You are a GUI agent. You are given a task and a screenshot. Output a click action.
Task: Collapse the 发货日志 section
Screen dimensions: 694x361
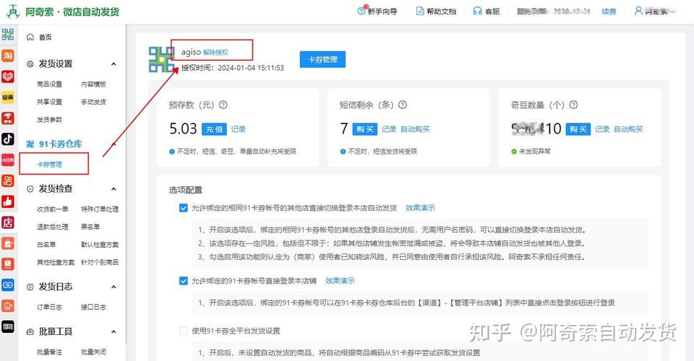(113, 287)
